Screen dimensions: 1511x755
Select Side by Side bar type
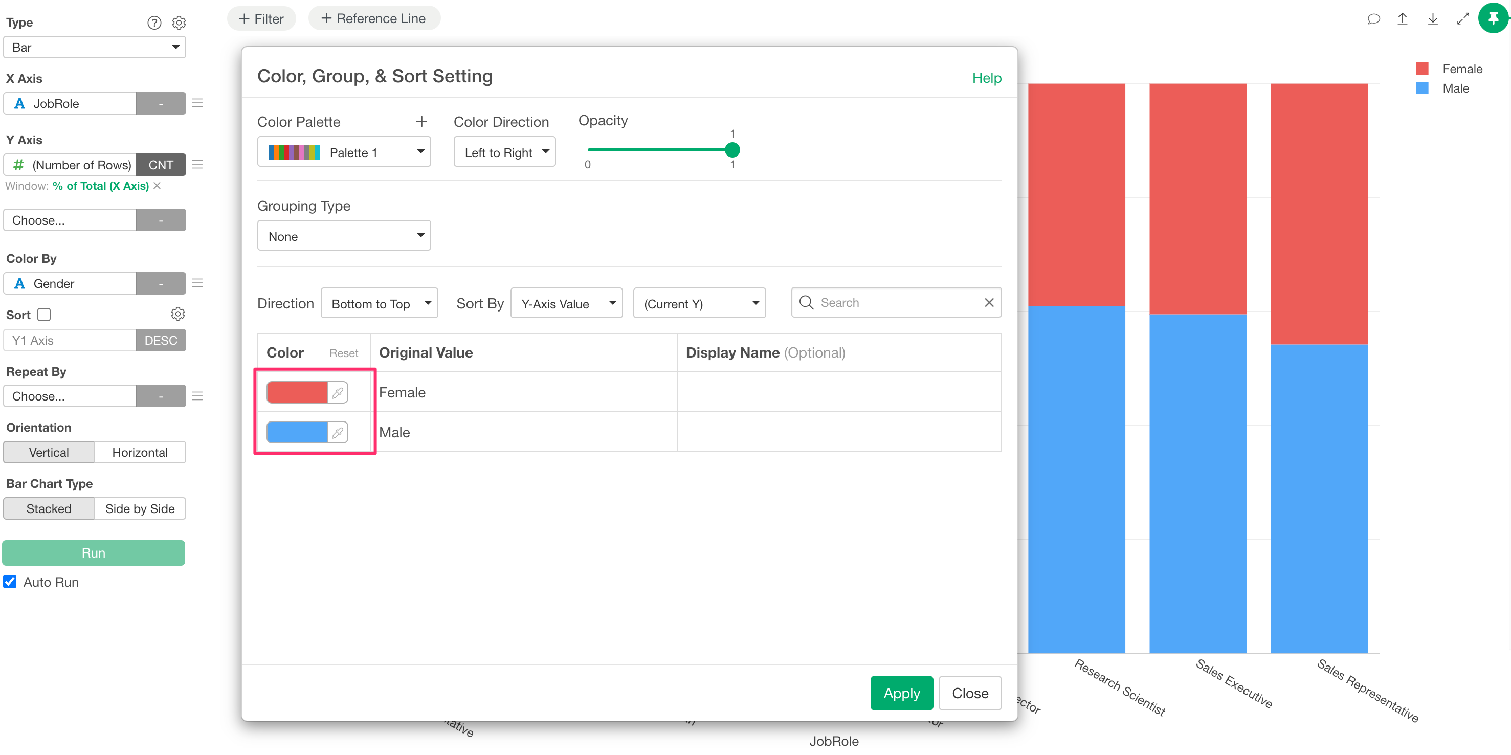[140, 508]
